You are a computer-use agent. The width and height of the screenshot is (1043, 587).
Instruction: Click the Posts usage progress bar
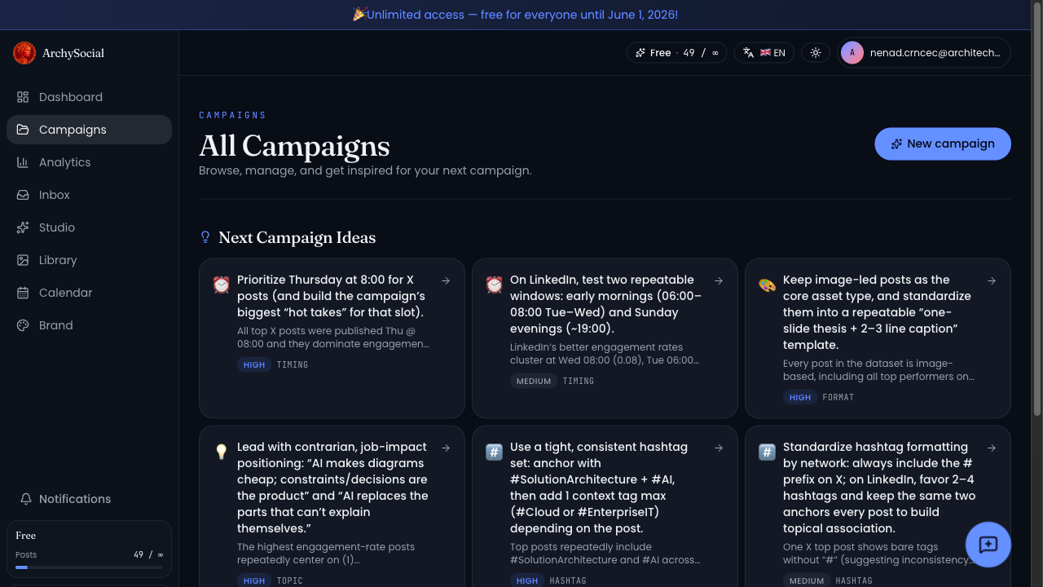(x=89, y=567)
